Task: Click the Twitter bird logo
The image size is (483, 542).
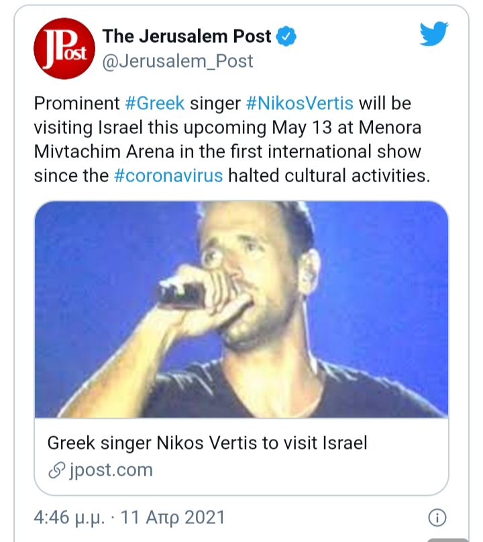Action: [434, 34]
